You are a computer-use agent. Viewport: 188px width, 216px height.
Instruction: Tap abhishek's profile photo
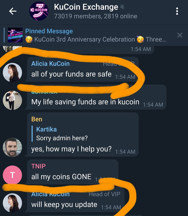(x=12, y=100)
